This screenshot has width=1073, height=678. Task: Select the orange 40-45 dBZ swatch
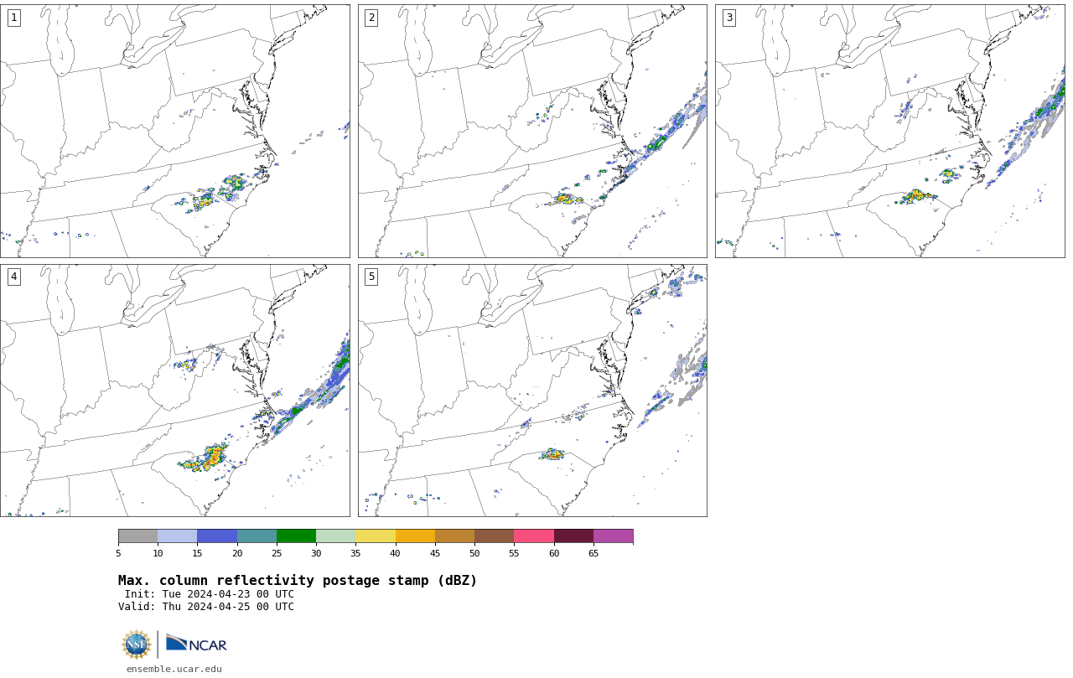click(x=415, y=536)
